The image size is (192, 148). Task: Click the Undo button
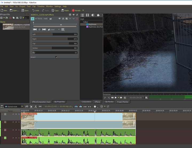click(x=36, y=10)
